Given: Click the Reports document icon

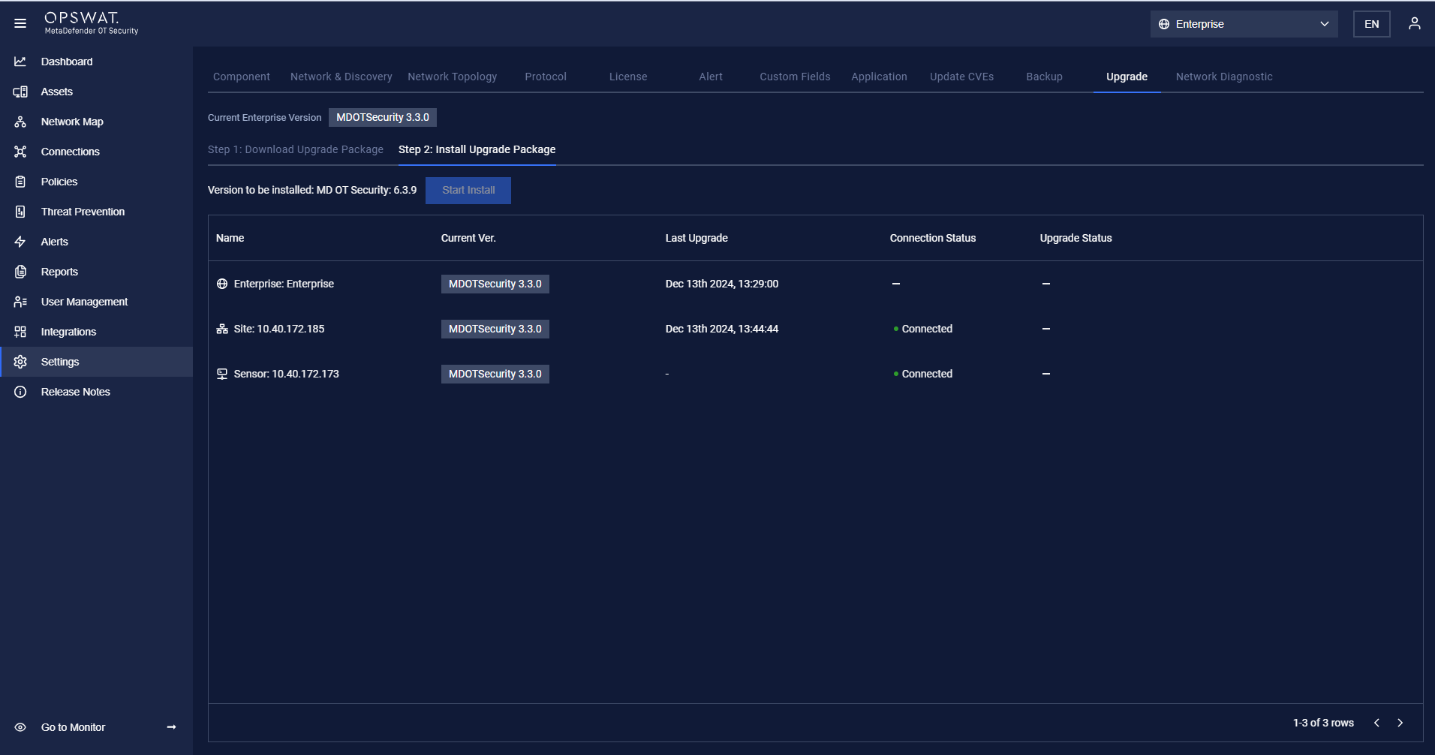Looking at the screenshot, I should (20, 272).
